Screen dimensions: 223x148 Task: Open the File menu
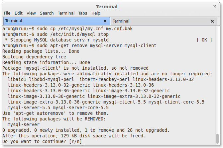[x=7, y=13]
